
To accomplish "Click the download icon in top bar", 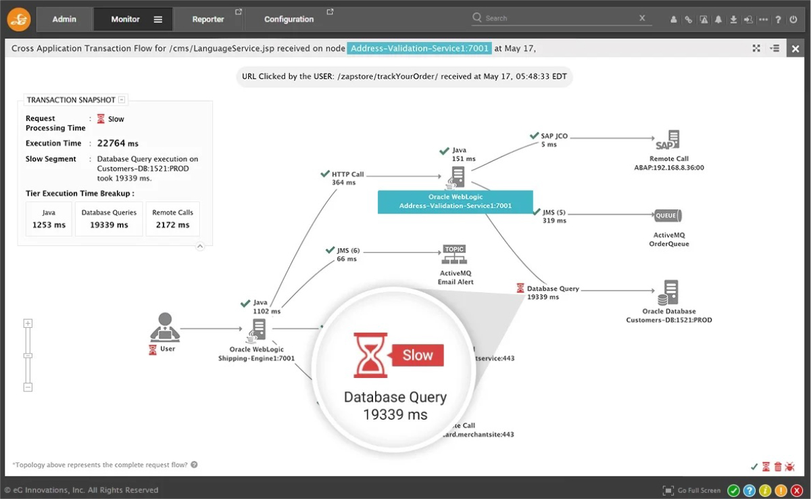I will (734, 20).
